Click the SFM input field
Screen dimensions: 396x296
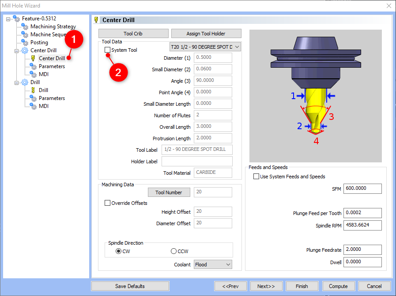tap(362, 188)
